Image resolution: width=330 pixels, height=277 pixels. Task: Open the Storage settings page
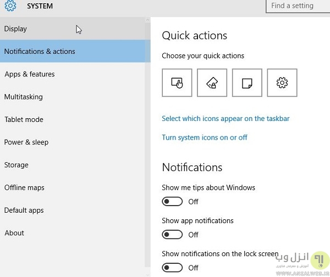pyautogui.click(x=16, y=165)
